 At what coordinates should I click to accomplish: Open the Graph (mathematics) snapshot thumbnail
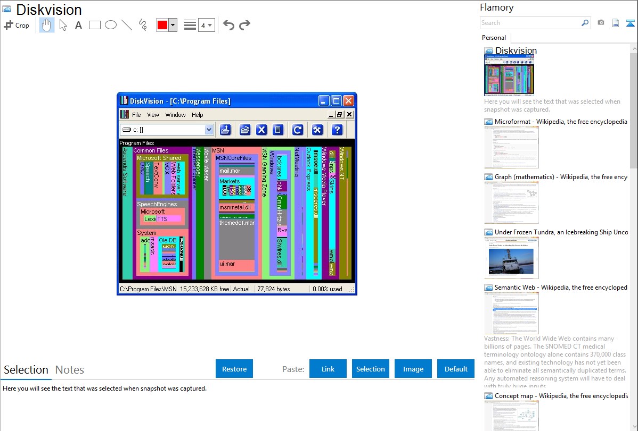coord(511,202)
